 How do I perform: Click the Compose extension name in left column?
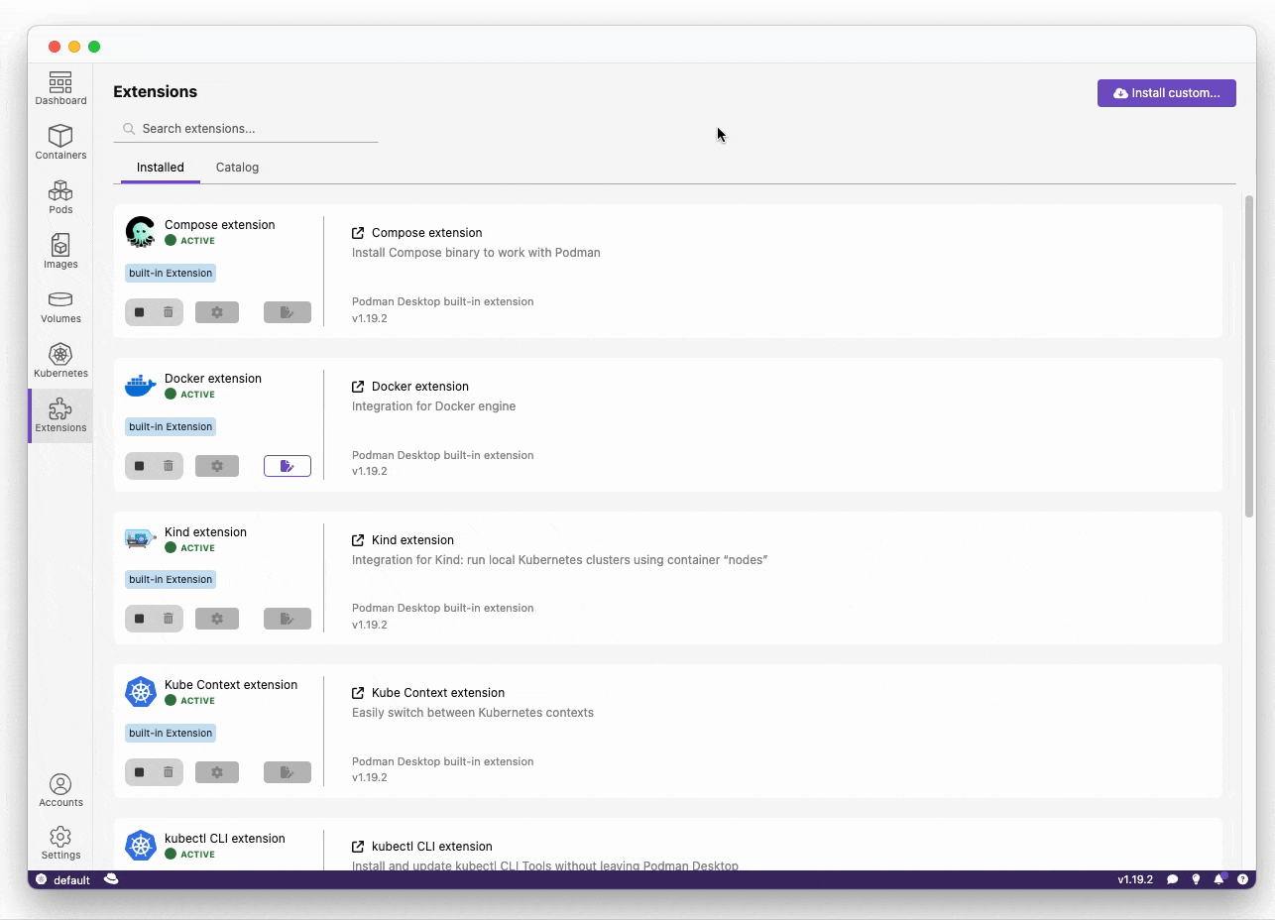[220, 225]
